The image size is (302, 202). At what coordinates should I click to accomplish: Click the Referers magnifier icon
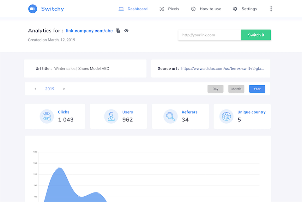pos(171,116)
